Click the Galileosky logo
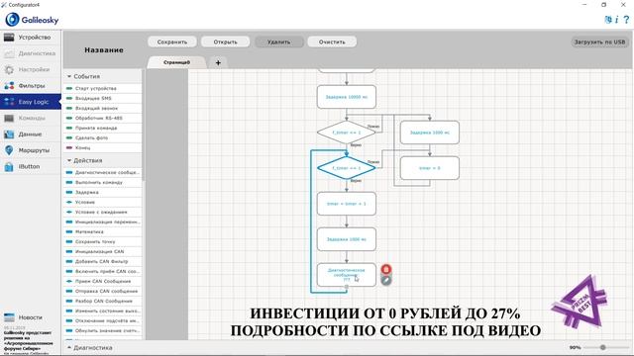Image resolution: width=634 pixels, height=356 pixels. (32, 20)
